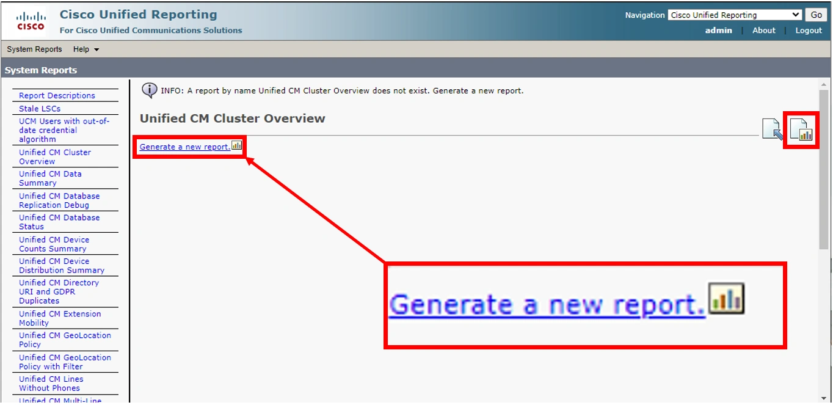Open Unified CM Lines Without Phones report
This screenshot has height=405, width=833.
tap(51, 384)
